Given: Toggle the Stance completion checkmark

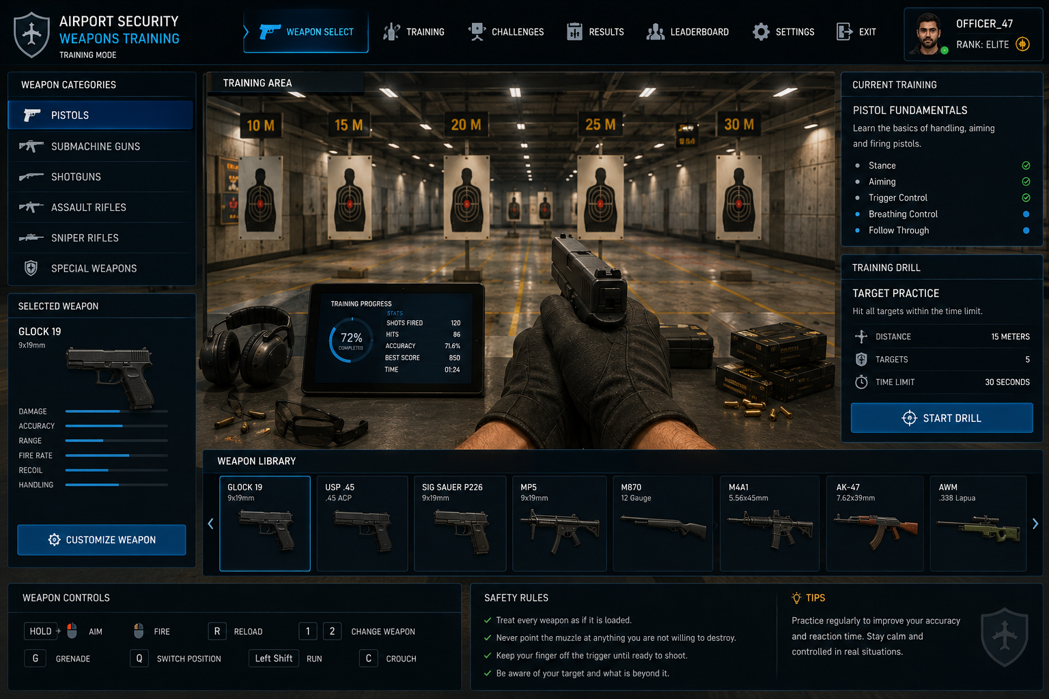Looking at the screenshot, I should click(x=1026, y=165).
